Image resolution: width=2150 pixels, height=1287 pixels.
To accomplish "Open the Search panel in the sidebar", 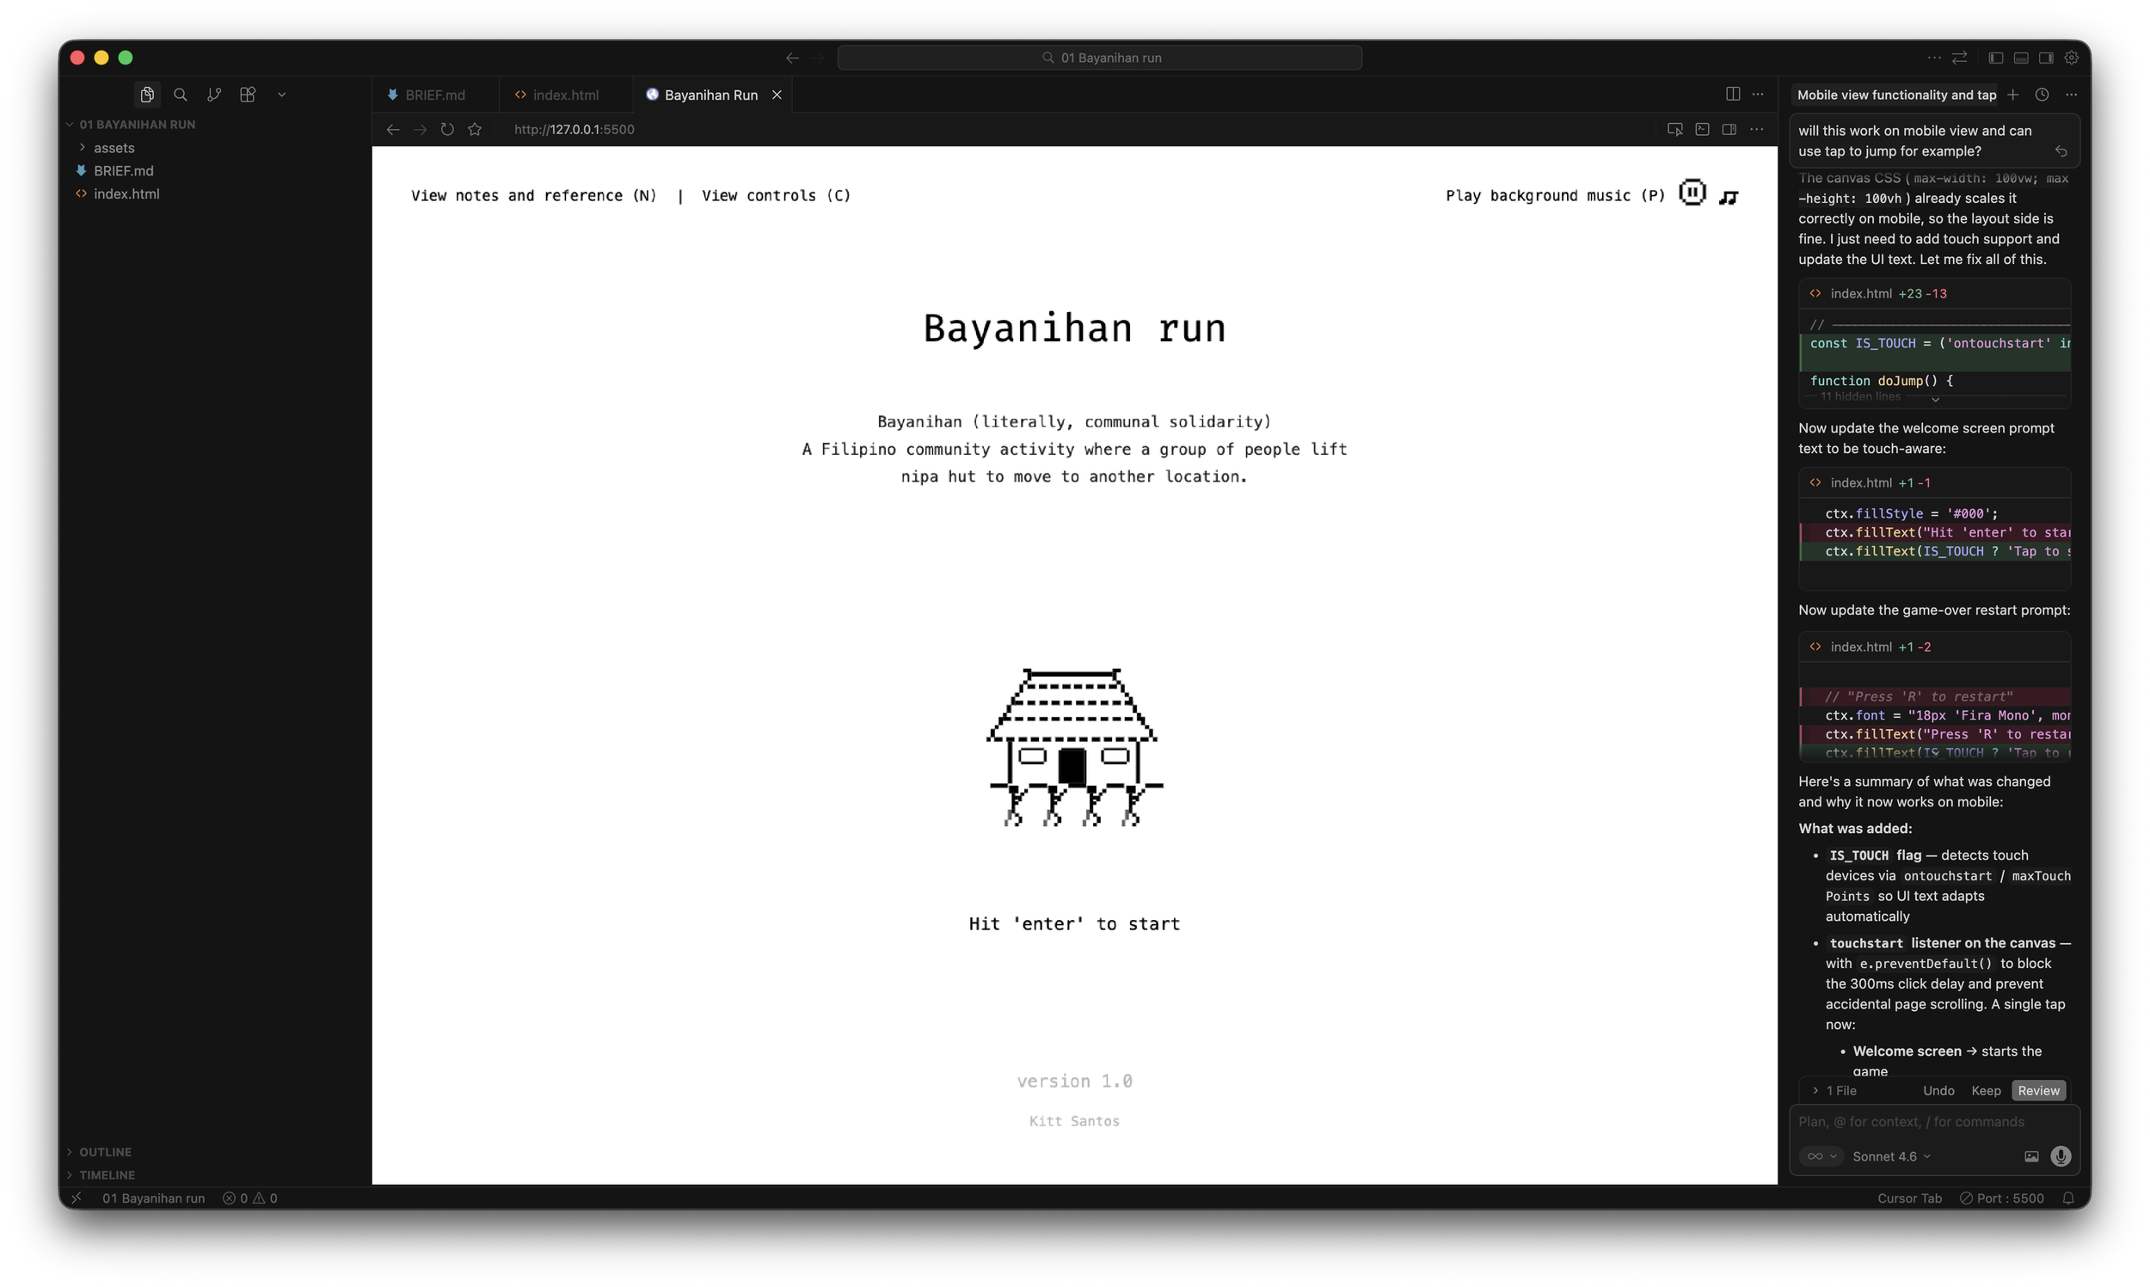I will pos(181,95).
